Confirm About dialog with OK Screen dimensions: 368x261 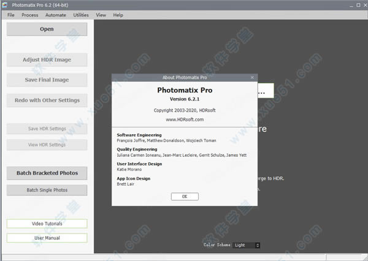(185, 197)
